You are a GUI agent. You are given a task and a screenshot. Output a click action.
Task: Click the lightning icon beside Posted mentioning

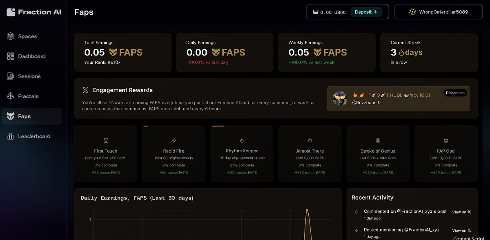pyautogui.click(x=356, y=230)
